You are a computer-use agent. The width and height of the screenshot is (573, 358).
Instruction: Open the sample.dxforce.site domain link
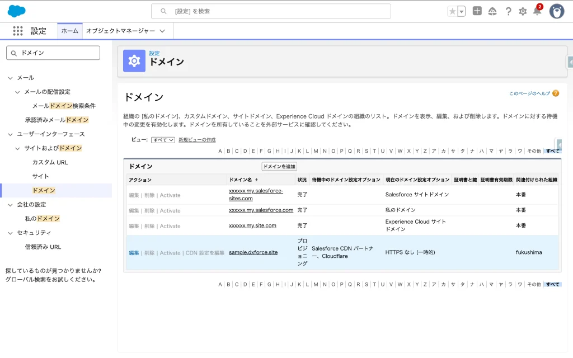coord(253,253)
